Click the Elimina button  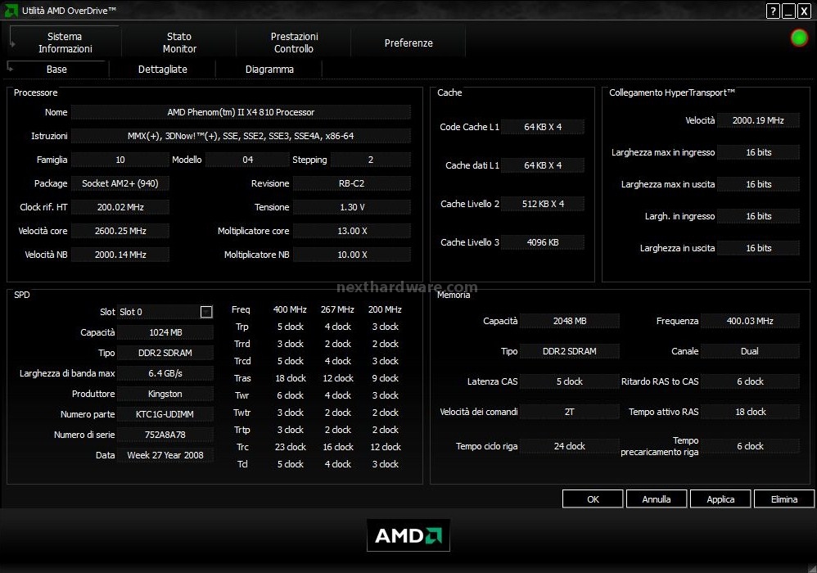pyautogui.click(x=783, y=499)
